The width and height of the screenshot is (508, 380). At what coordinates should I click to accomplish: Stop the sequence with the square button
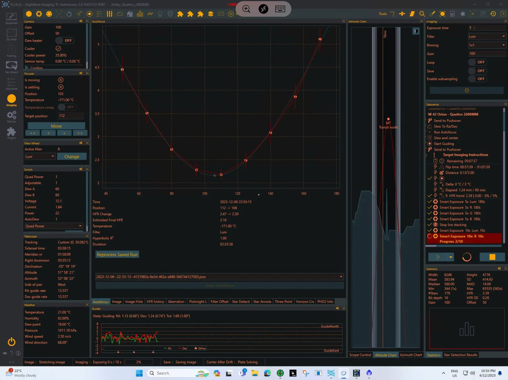(x=492, y=257)
